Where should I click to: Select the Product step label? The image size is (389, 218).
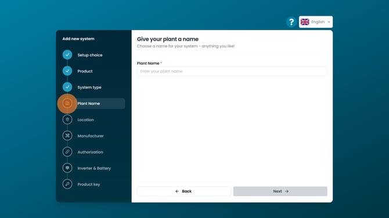click(85, 71)
